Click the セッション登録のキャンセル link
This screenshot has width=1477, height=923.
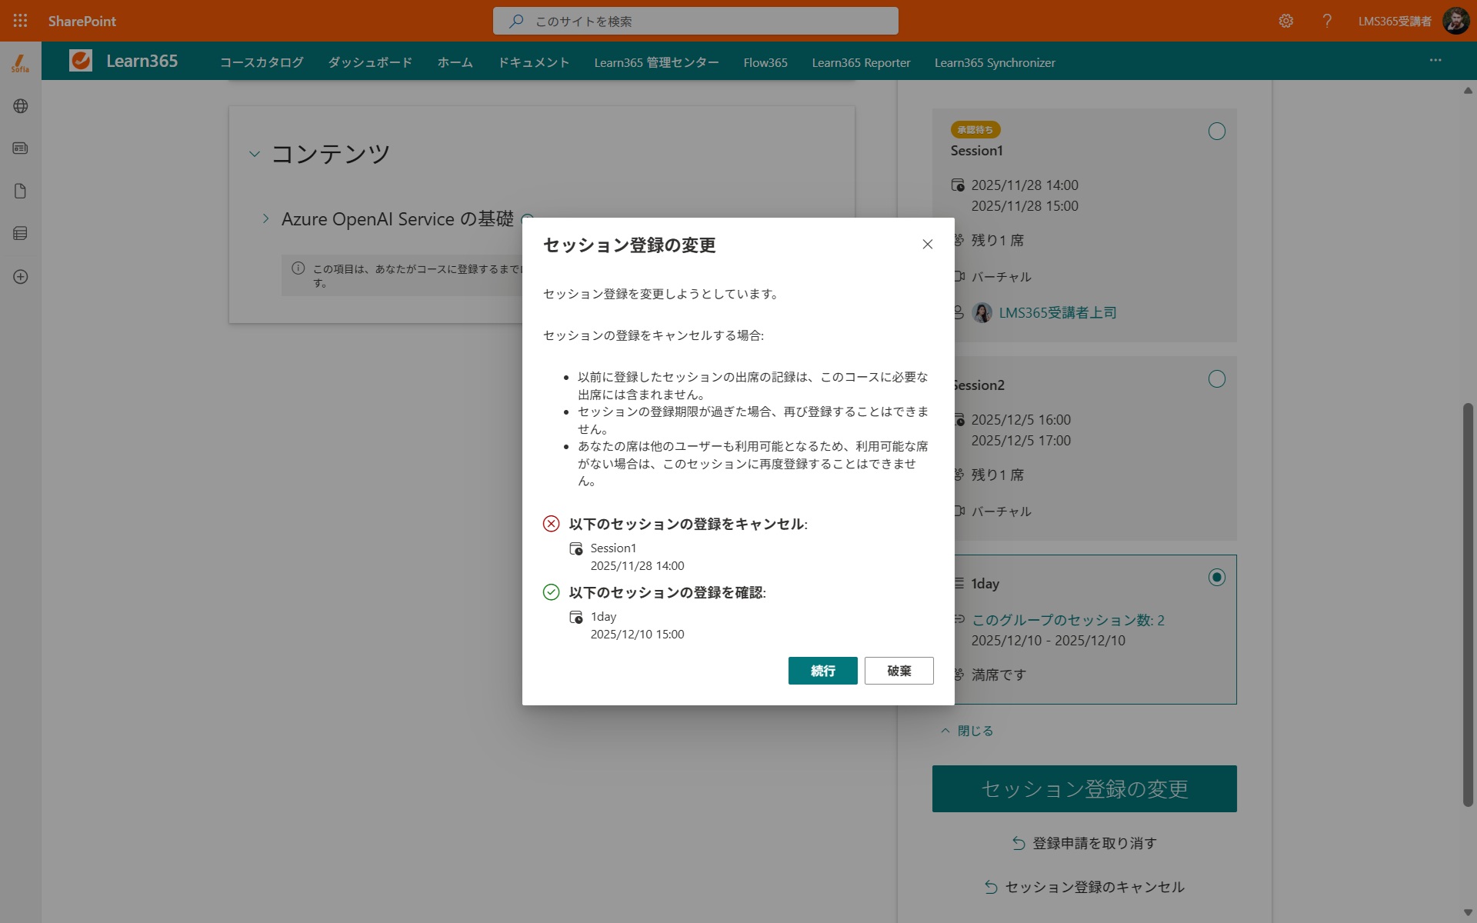click(x=1095, y=887)
